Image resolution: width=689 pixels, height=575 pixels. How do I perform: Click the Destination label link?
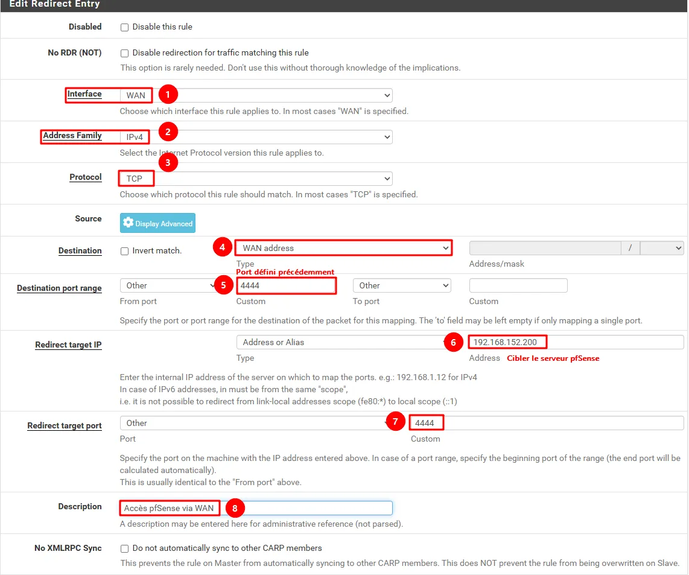(x=80, y=251)
